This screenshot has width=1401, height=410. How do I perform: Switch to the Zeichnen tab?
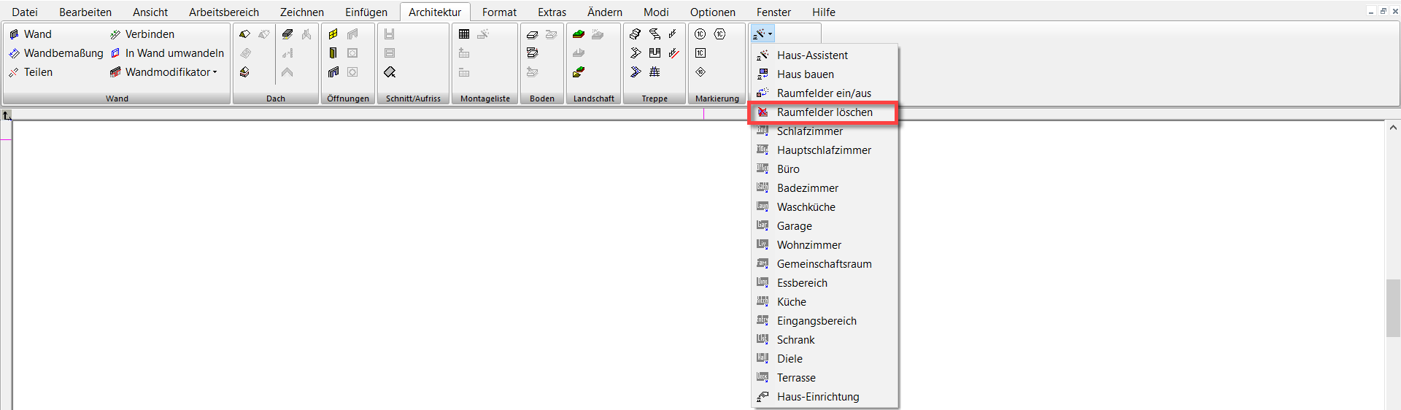tap(302, 12)
